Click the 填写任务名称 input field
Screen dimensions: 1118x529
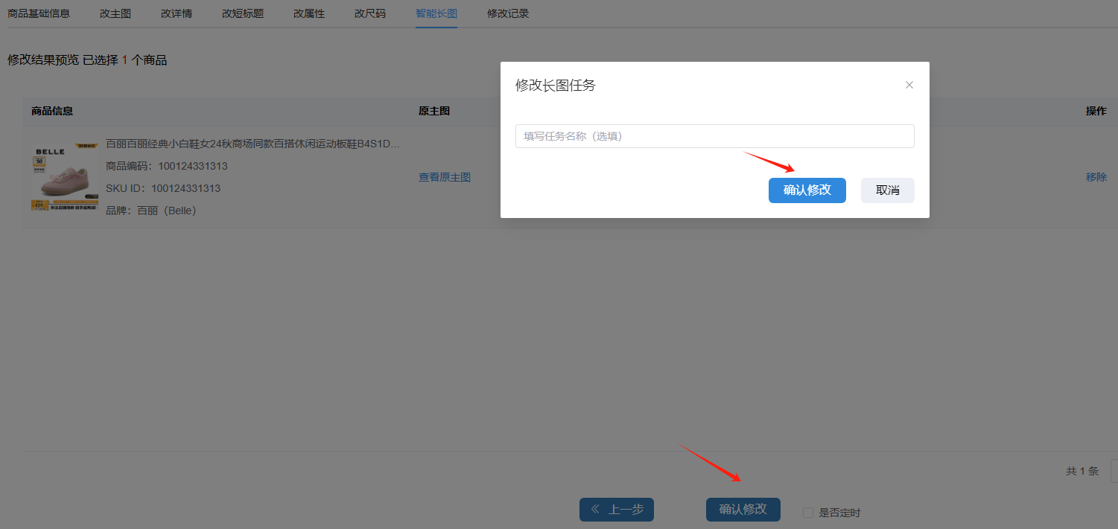click(714, 136)
